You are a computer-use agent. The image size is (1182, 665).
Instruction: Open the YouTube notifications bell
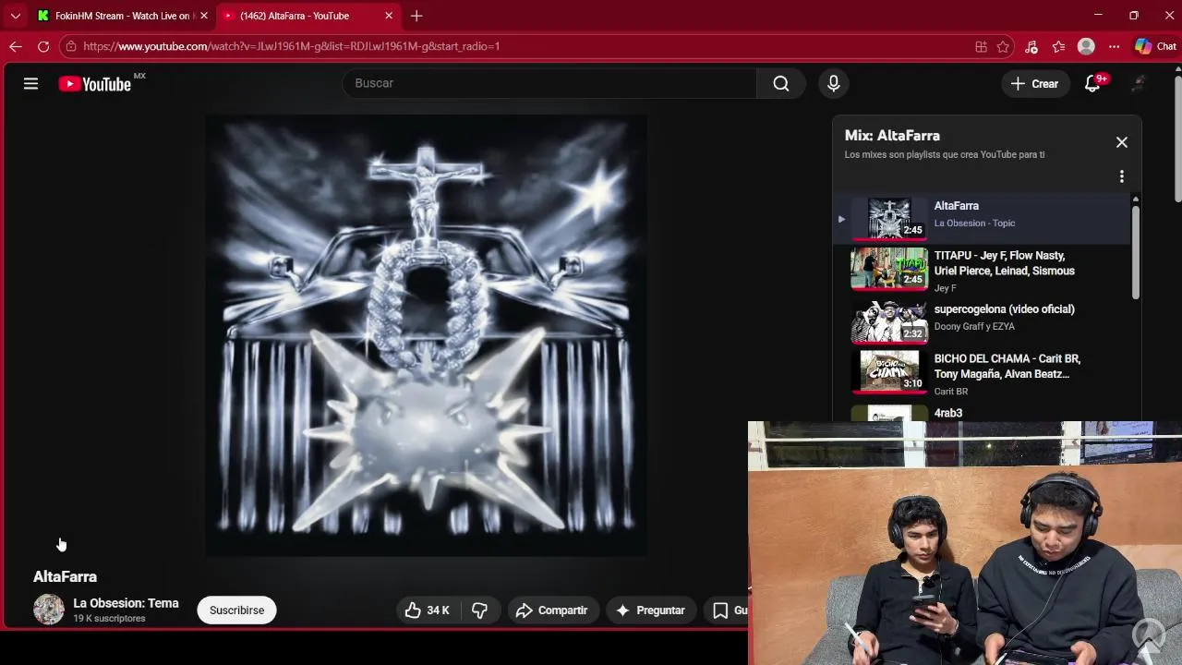point(1092,83)
